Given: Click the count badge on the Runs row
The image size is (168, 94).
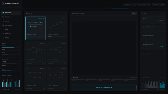Looking at the screenshot, I should pyautogui.click(x=19, y=30).
